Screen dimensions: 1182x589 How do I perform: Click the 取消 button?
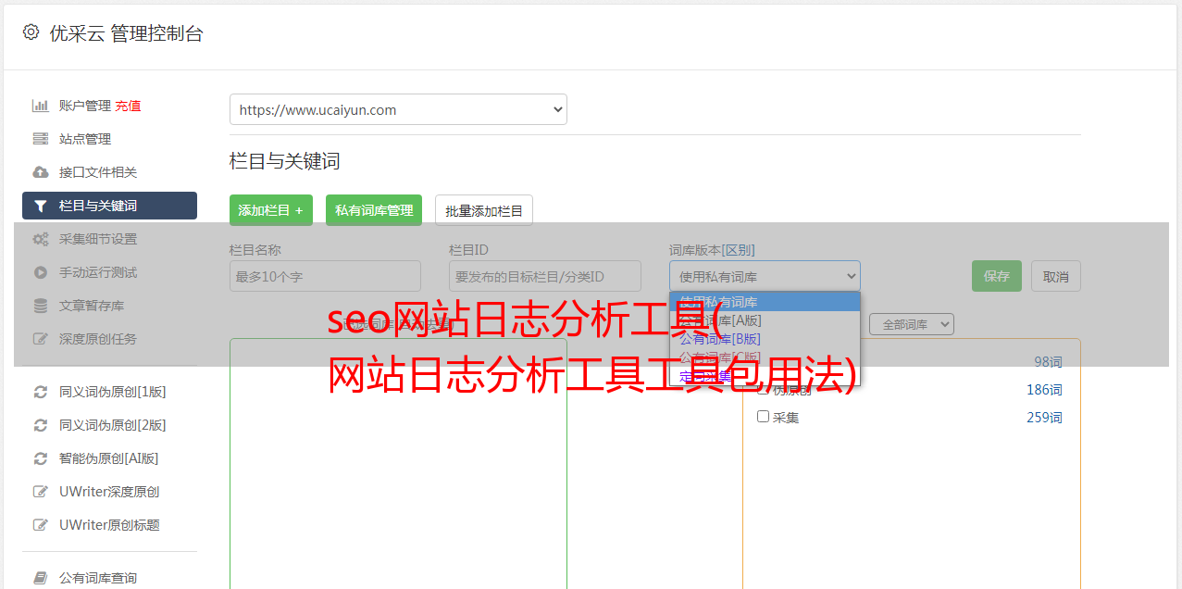pyautogui.click(x=1056, y=276)
